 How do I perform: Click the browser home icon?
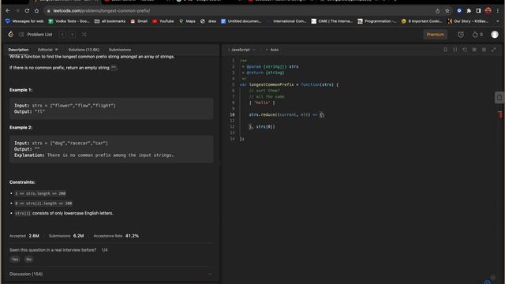tap(37, 10)
